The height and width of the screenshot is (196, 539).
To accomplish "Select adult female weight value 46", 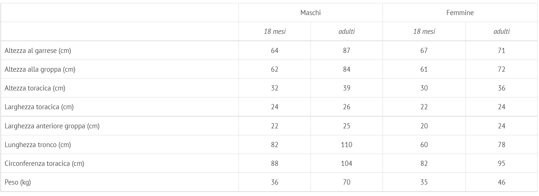I will (x=502, y=182).
